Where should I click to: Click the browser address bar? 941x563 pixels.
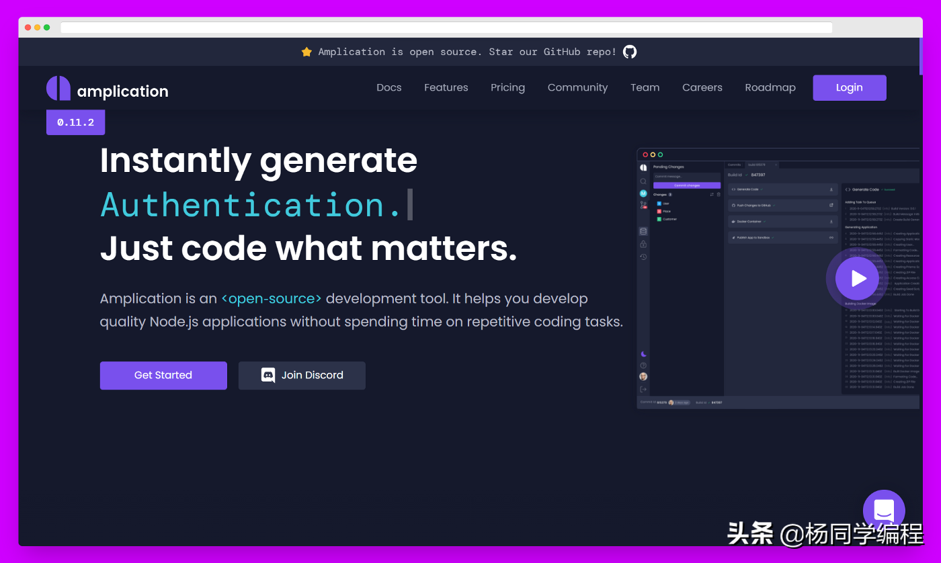point(446,28)
